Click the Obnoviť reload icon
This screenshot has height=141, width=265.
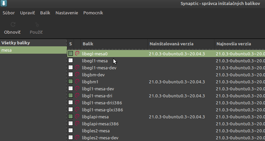[13, 25]
